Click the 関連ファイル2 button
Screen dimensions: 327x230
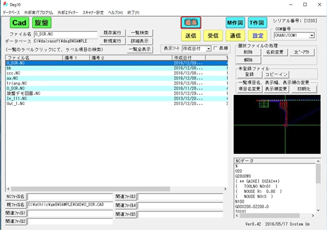(x=16, y=221)
